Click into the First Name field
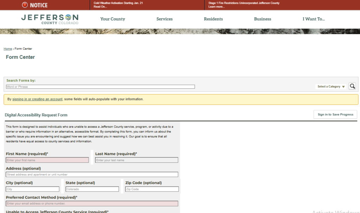The height and width of the screenshot is (213, 360). pyautogui.click(x=47, y=160)
